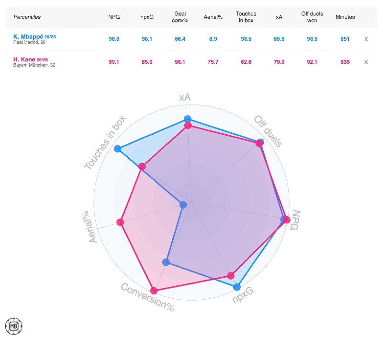Viewport: 383px width, 340px height.
Task: Remove H. Kane row with x
Action: click(366, 62)
